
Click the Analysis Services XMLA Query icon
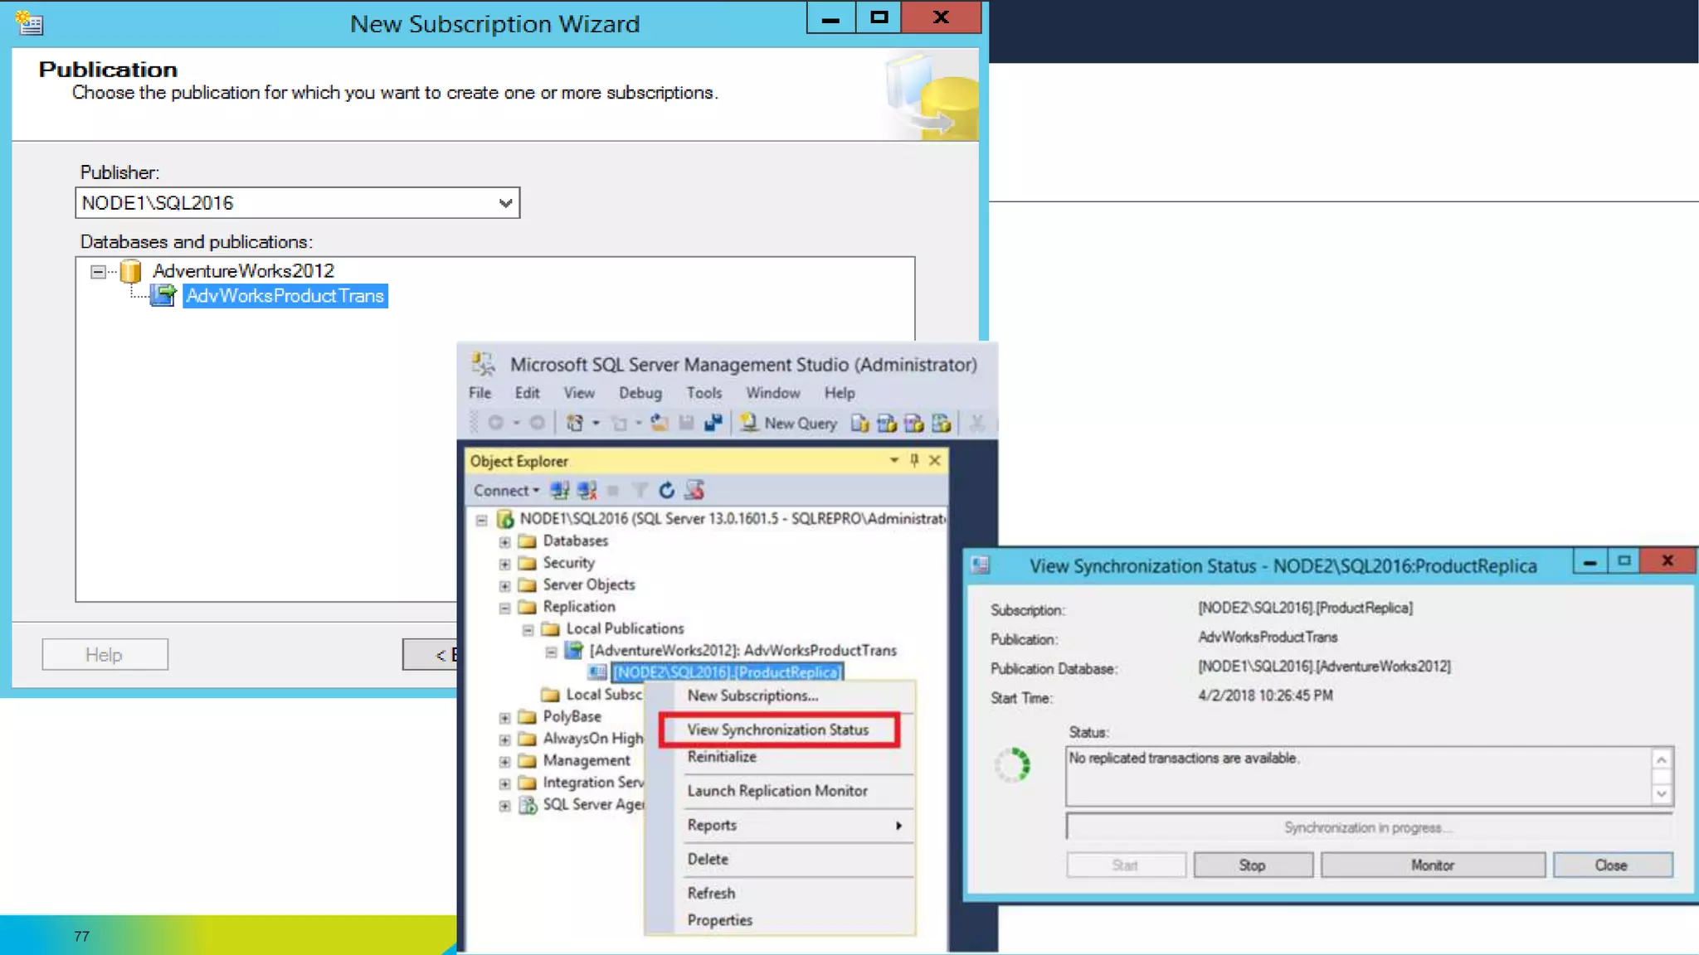[941, 423]
